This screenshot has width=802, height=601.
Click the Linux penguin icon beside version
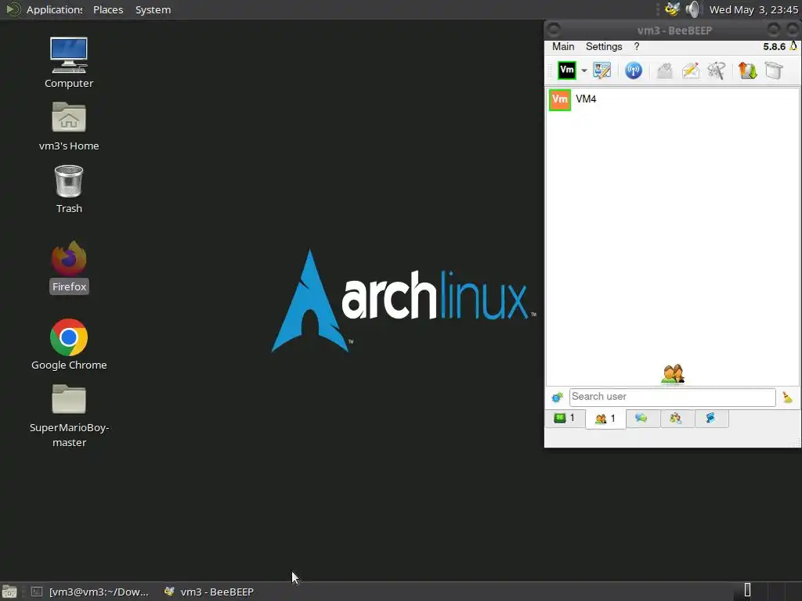pos(793,46)
